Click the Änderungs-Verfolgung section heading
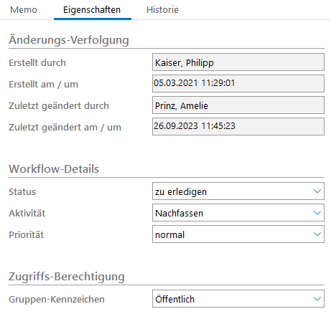 [x=69, y=40]
